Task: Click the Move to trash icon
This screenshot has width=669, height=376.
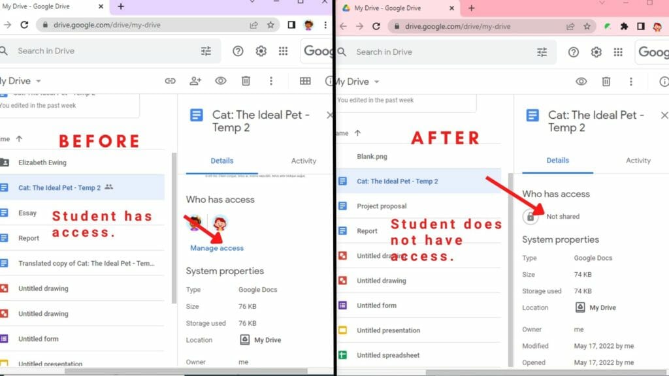Action: point(246,81)
